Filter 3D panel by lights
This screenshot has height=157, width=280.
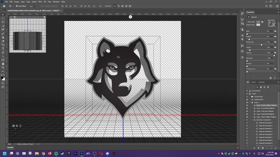[x=268, y=87]
